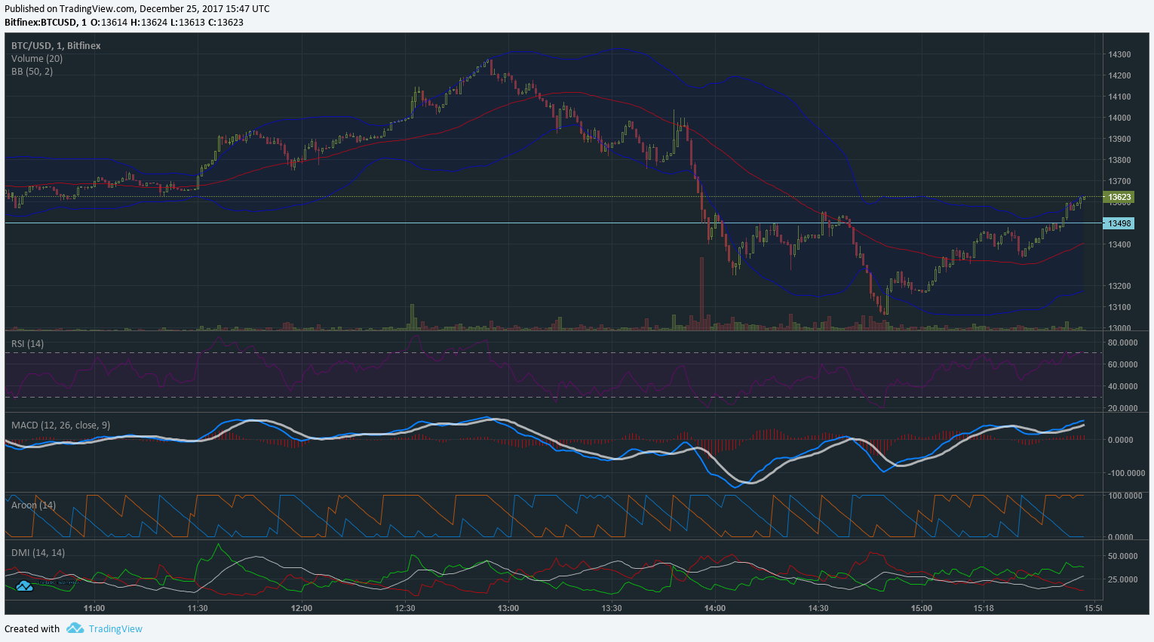Screen dimensions: 1154x642
Task: Select the MACD (12, 26, close, 9) label
Action: (60, 425)
